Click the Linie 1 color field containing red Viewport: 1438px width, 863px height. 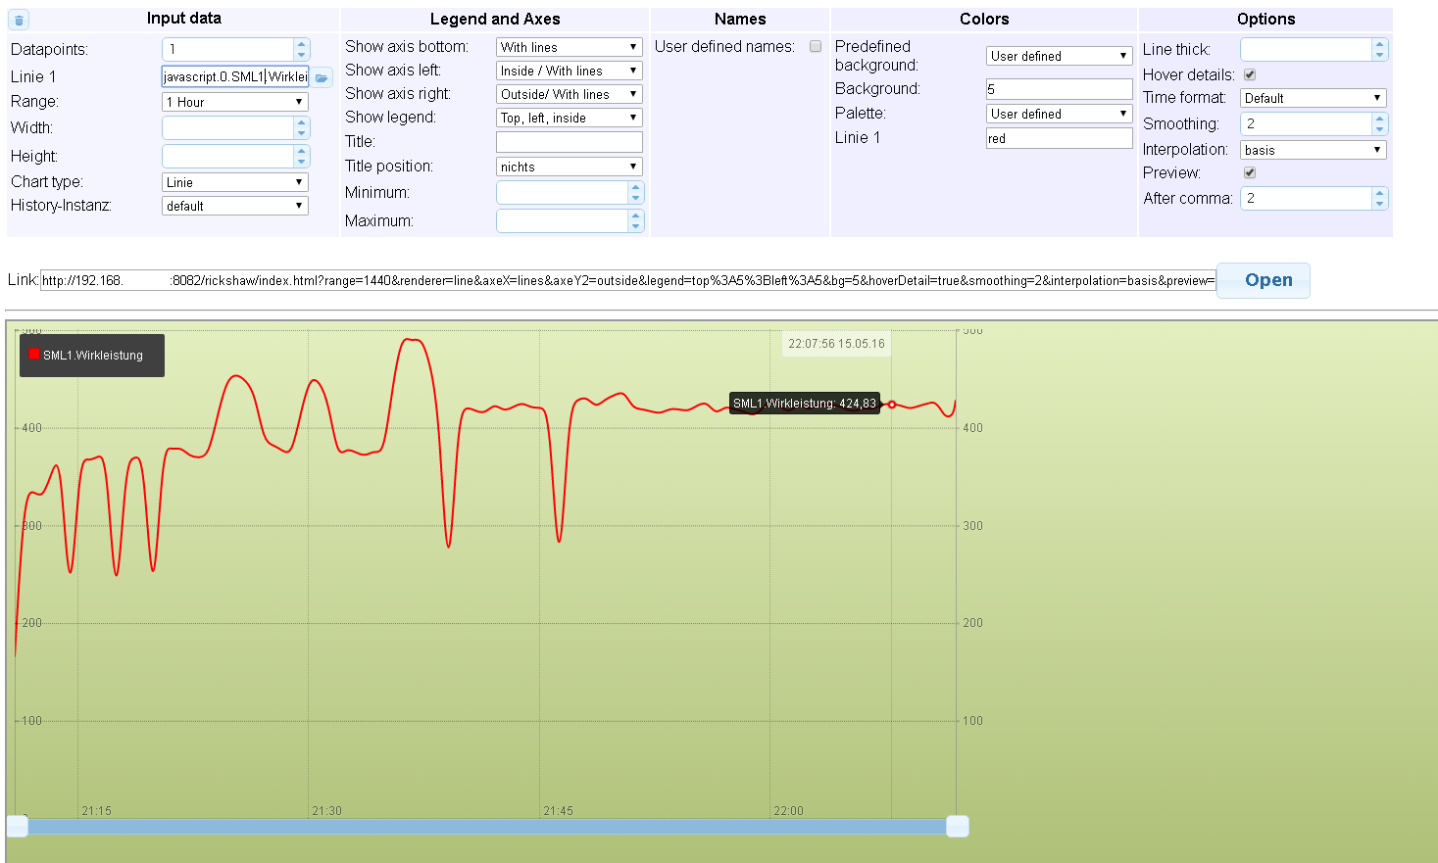tap(1059, 138)
